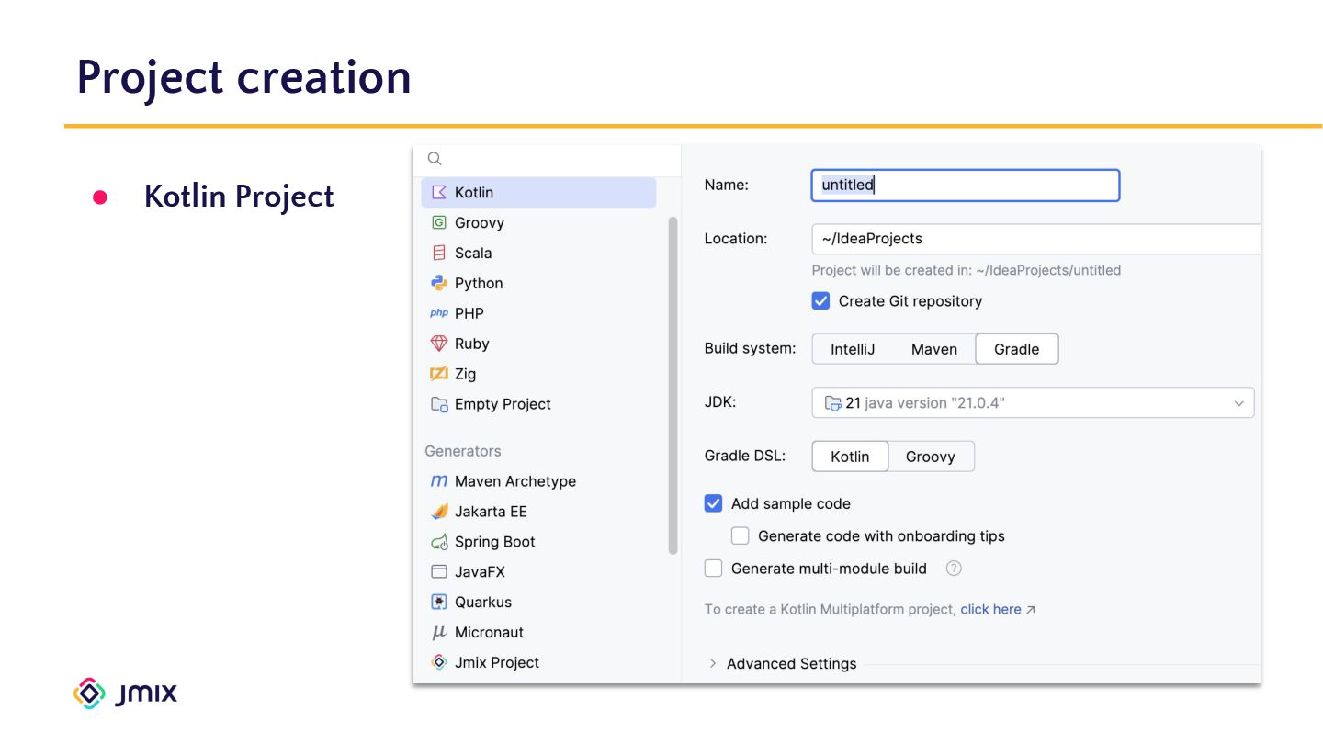Uncheck Create Git repository checkbox

(x=821, y=301)
